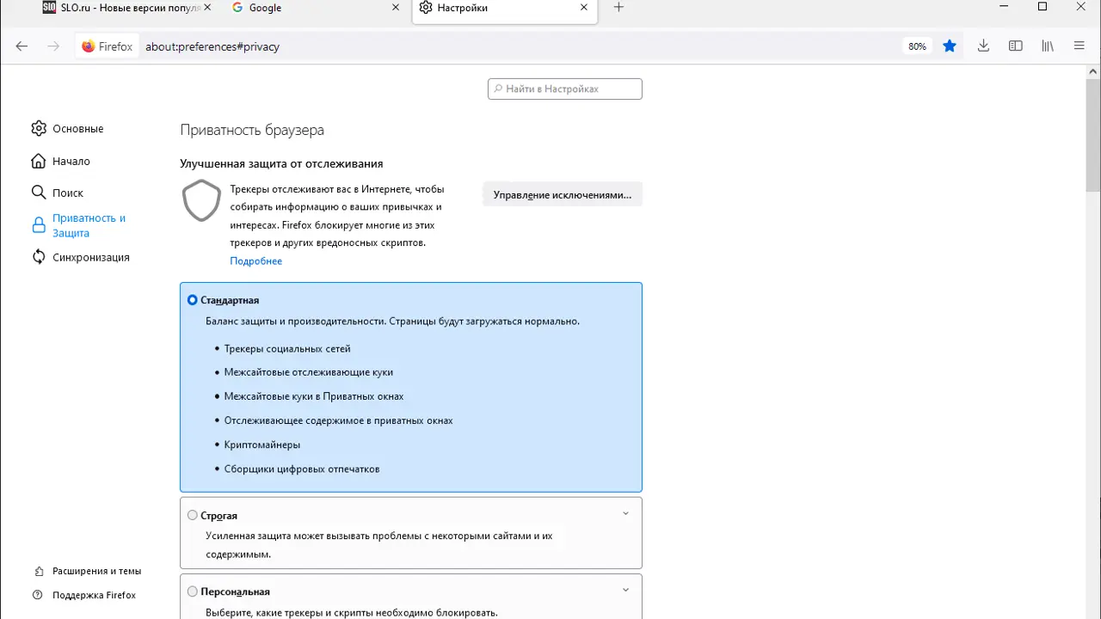The image size is (1101, 619).
Task: Select the Стандартная protection radio button
Action: (x=193, y=300)
